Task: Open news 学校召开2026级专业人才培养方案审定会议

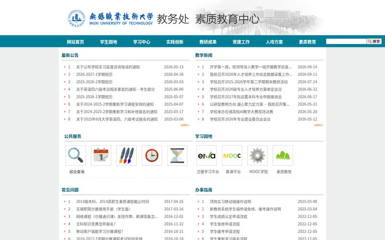Action: [x=246, y=89]
